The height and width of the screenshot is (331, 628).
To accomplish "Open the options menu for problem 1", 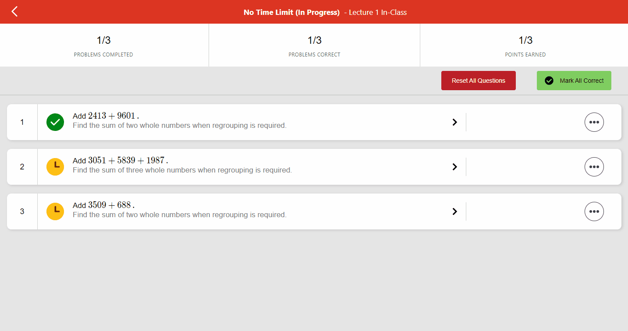I will tap(594, 122).
